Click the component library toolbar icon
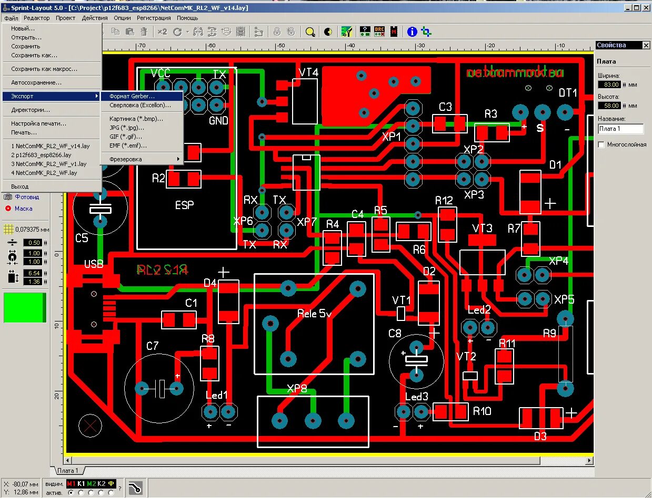Screen dimensions: 652x498 [347, 32]
